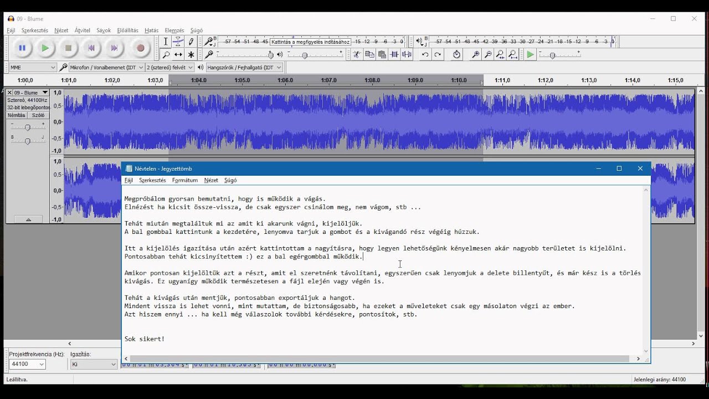This screenshot has width=709, height=399.
Task: Click Fit selection in window icon
Action: coord(500,54)
